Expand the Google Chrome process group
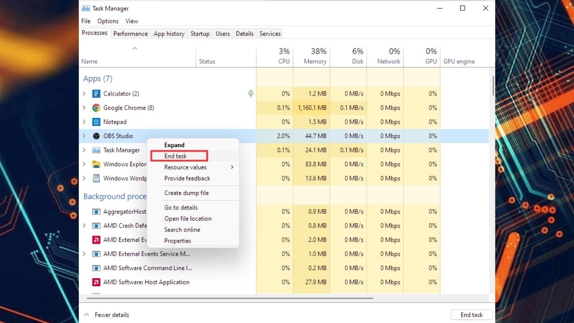Viewport: 574px width, 323px height. pyautogui.click(x=84, y=108)
